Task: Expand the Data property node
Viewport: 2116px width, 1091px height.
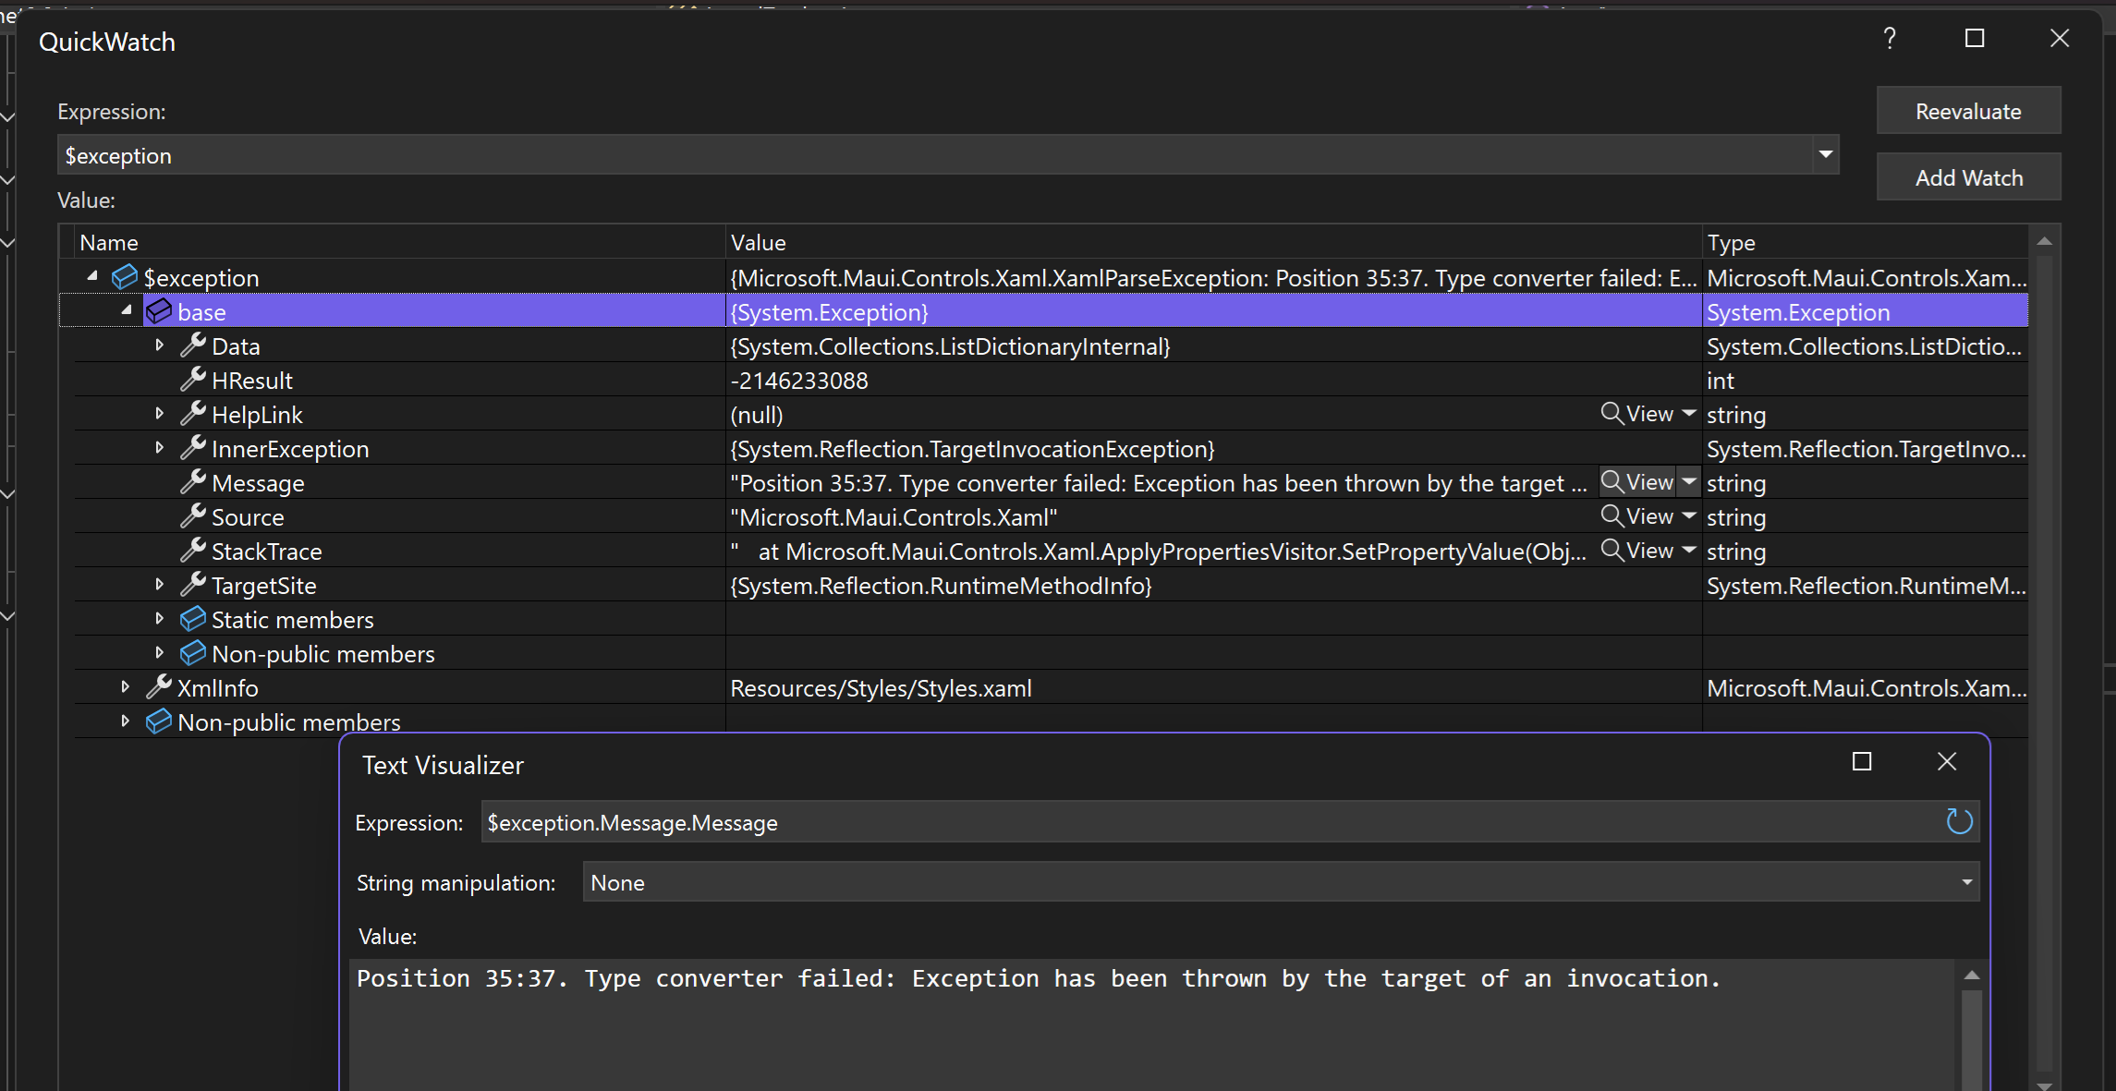Action: point(159,344)
